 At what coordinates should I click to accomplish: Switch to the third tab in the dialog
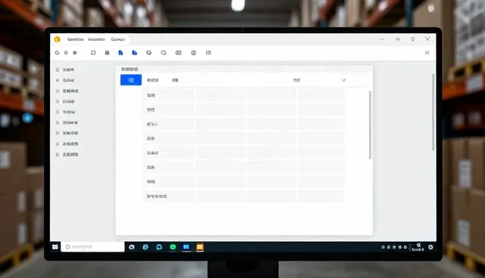point(175,80)
